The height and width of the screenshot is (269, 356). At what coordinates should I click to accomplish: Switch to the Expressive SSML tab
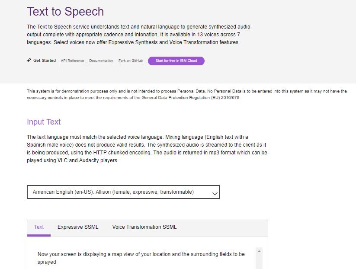(78, 227)
